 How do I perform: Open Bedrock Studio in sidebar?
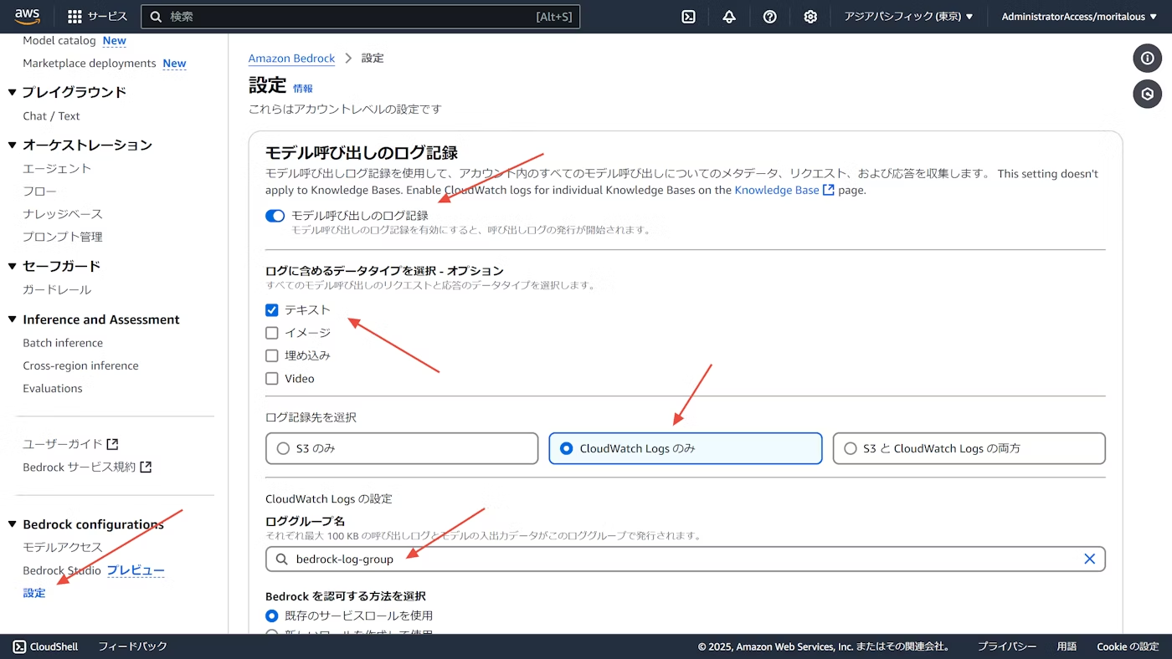pyautogui.click(x=62, y=570)
